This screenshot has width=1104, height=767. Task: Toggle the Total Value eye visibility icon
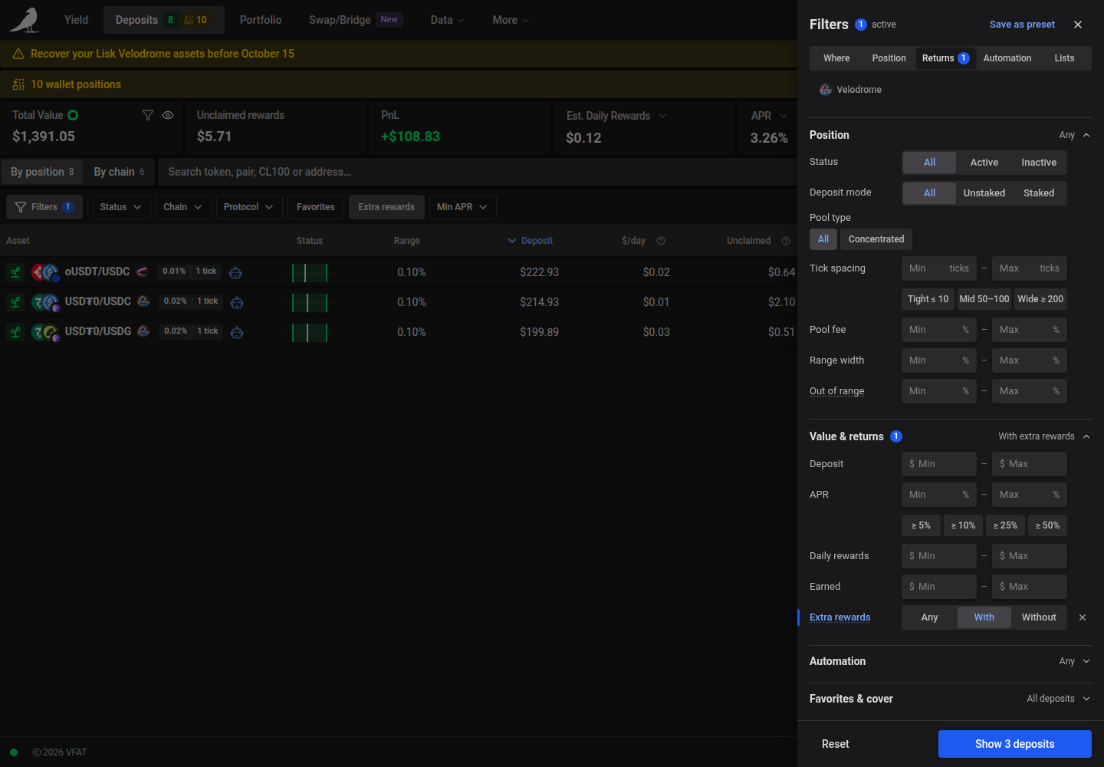point(168,115)
